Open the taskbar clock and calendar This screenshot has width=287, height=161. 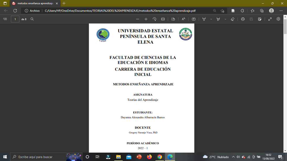point(269,157)
